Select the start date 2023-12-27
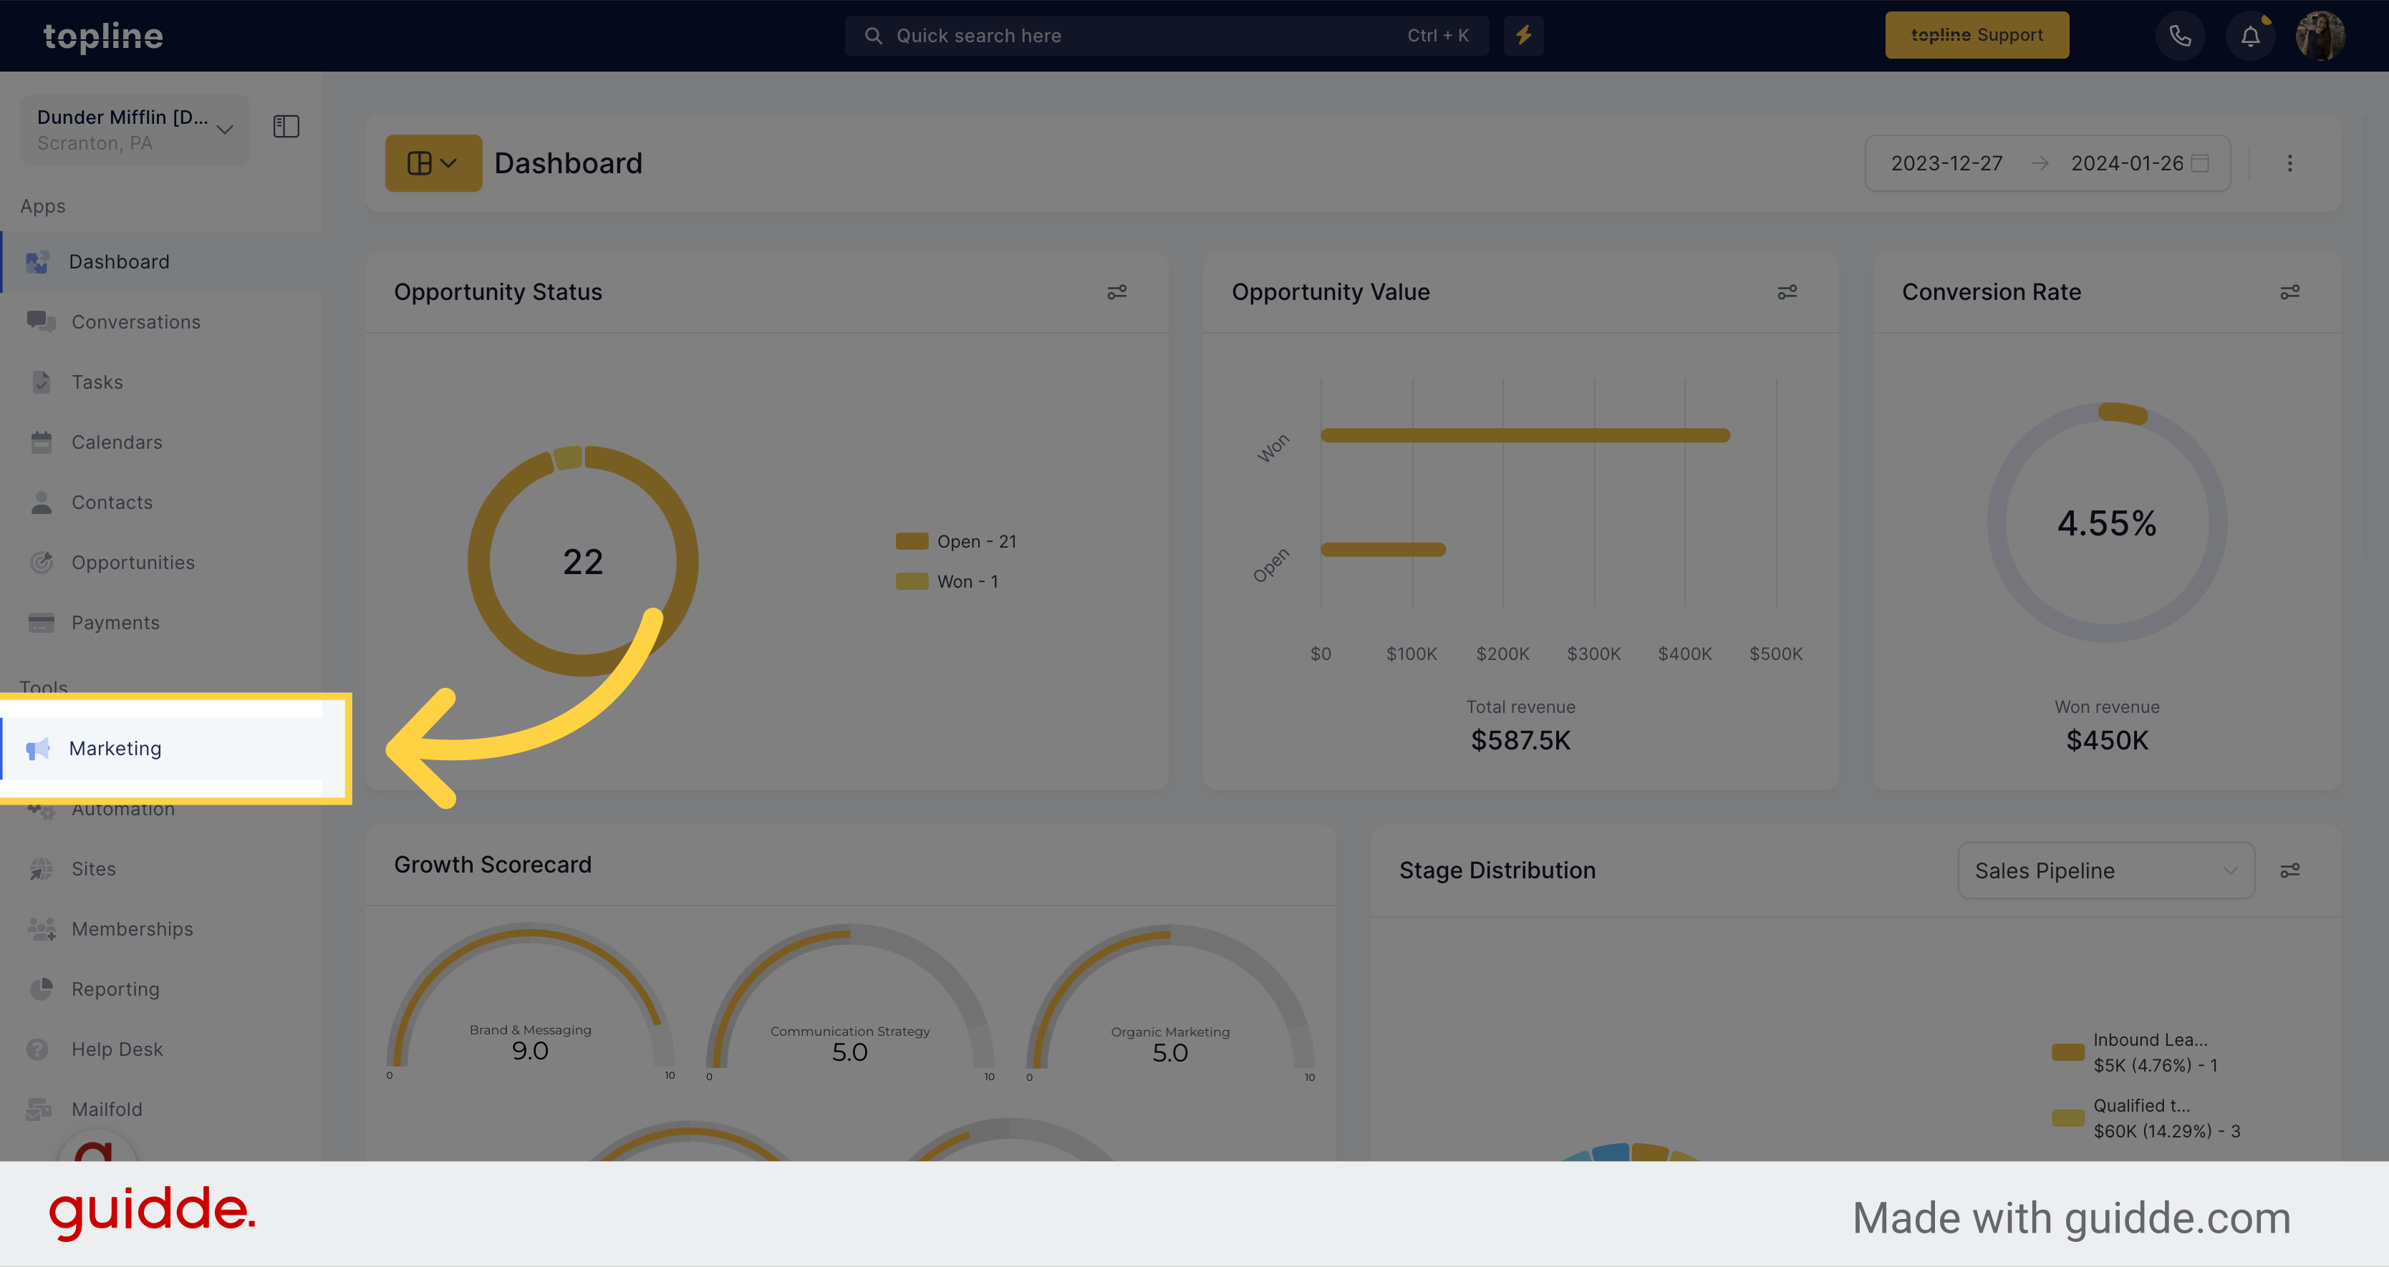The height and width of the screenshot is (1267, 2389). 1948,162
